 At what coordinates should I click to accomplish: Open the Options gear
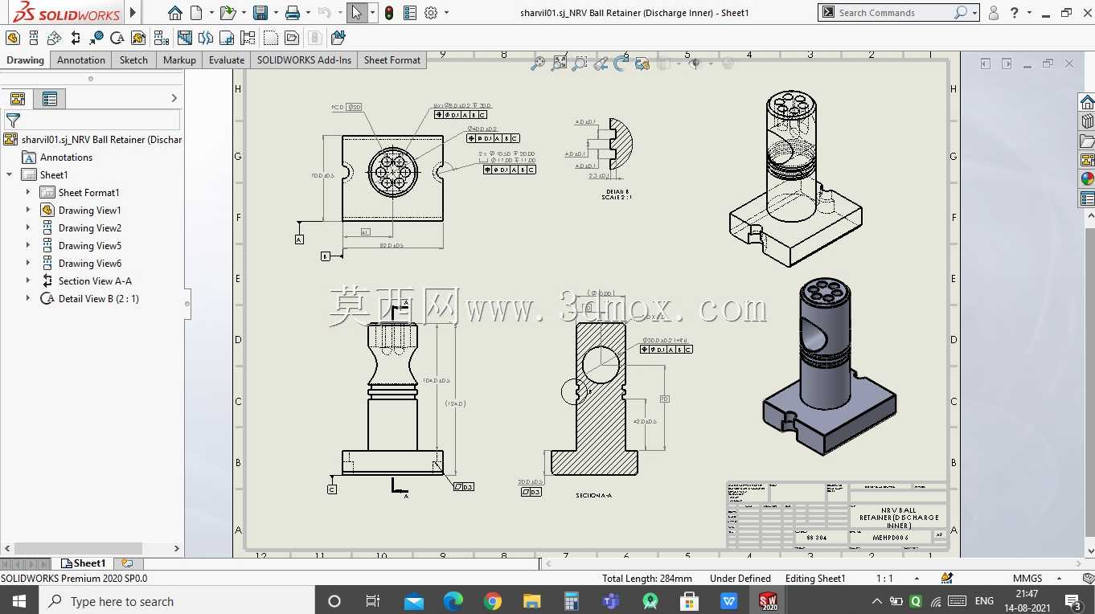[431, 13]
